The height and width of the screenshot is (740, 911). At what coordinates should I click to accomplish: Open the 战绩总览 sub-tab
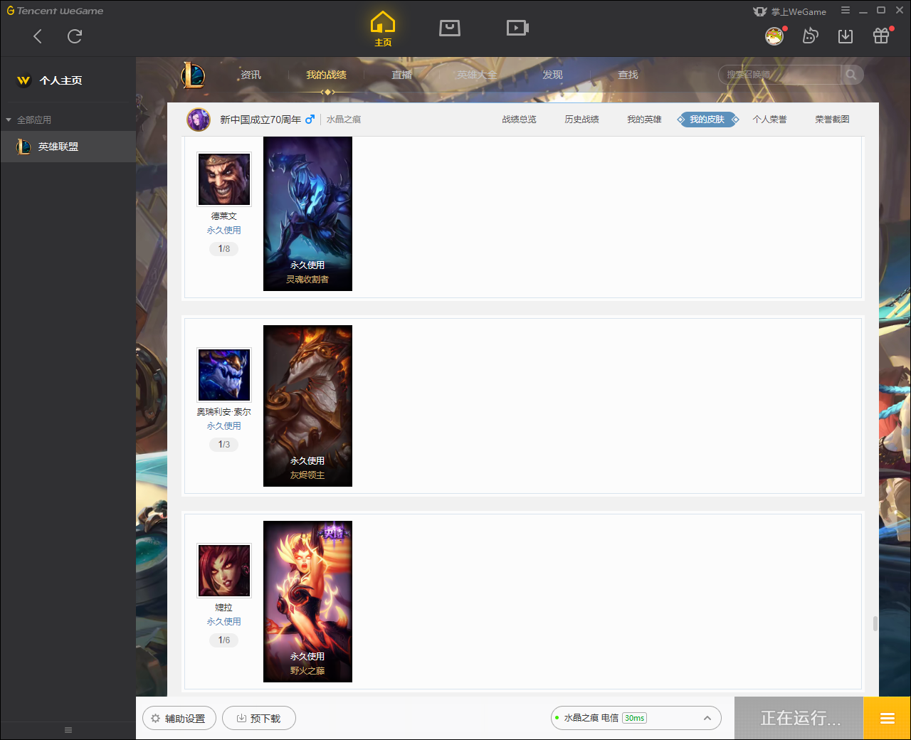519,120
